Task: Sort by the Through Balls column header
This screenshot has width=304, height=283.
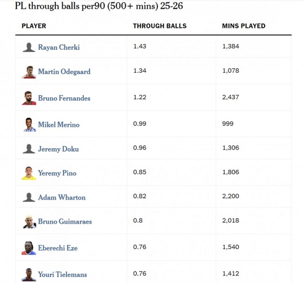Action: 160,26
